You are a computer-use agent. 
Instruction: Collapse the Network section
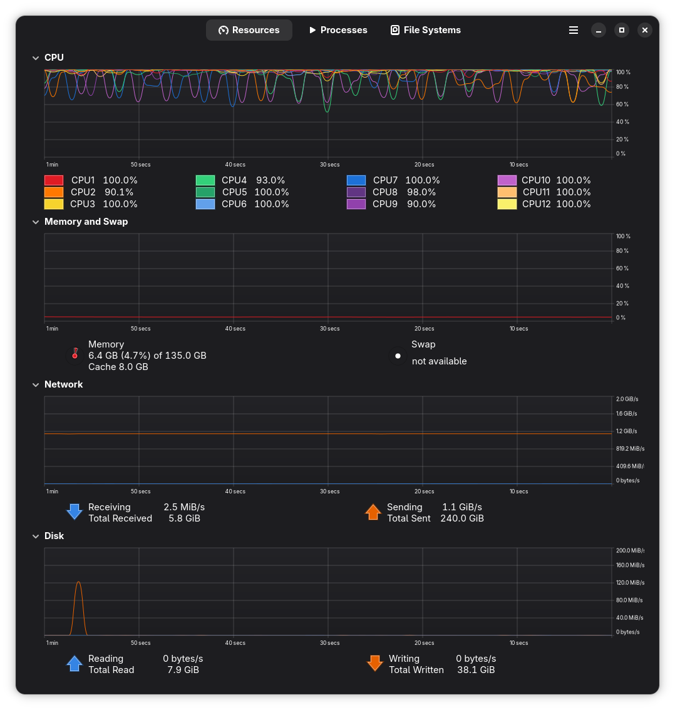pos(36,384)
